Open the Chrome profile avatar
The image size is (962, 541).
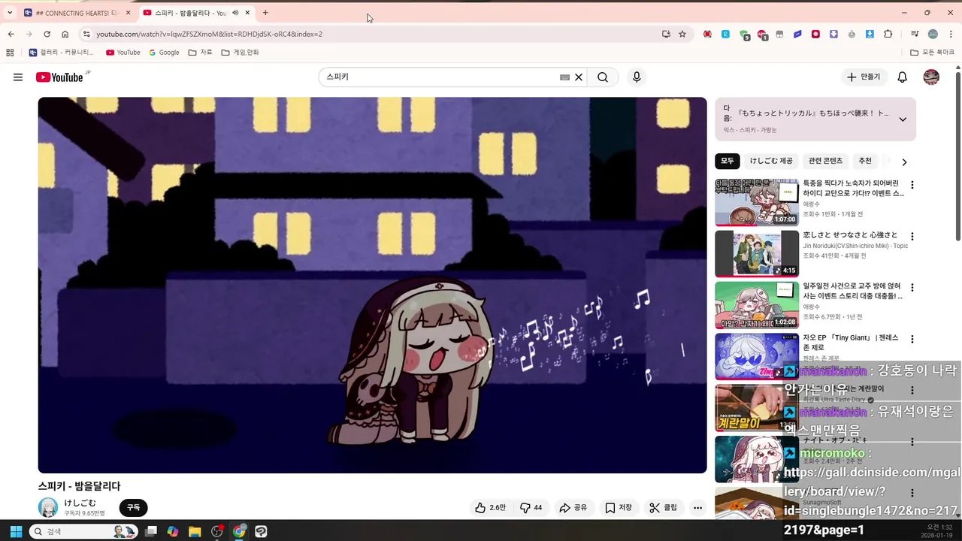point(933,34)
